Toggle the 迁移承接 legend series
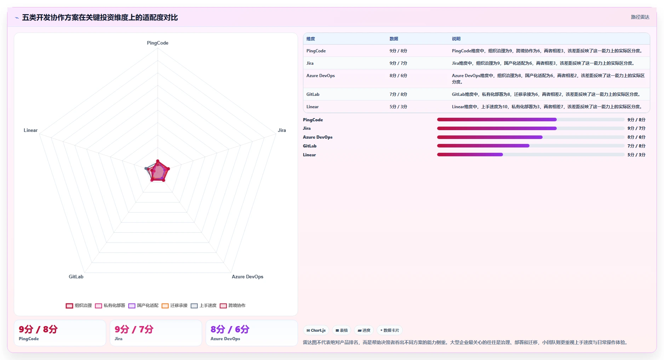The width and height of the screenshot is (664, 360). point(174,306)
